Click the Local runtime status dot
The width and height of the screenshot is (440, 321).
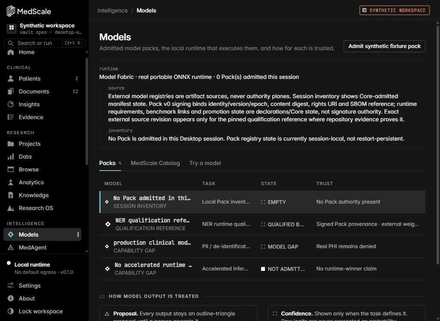(x=9, y=264)
